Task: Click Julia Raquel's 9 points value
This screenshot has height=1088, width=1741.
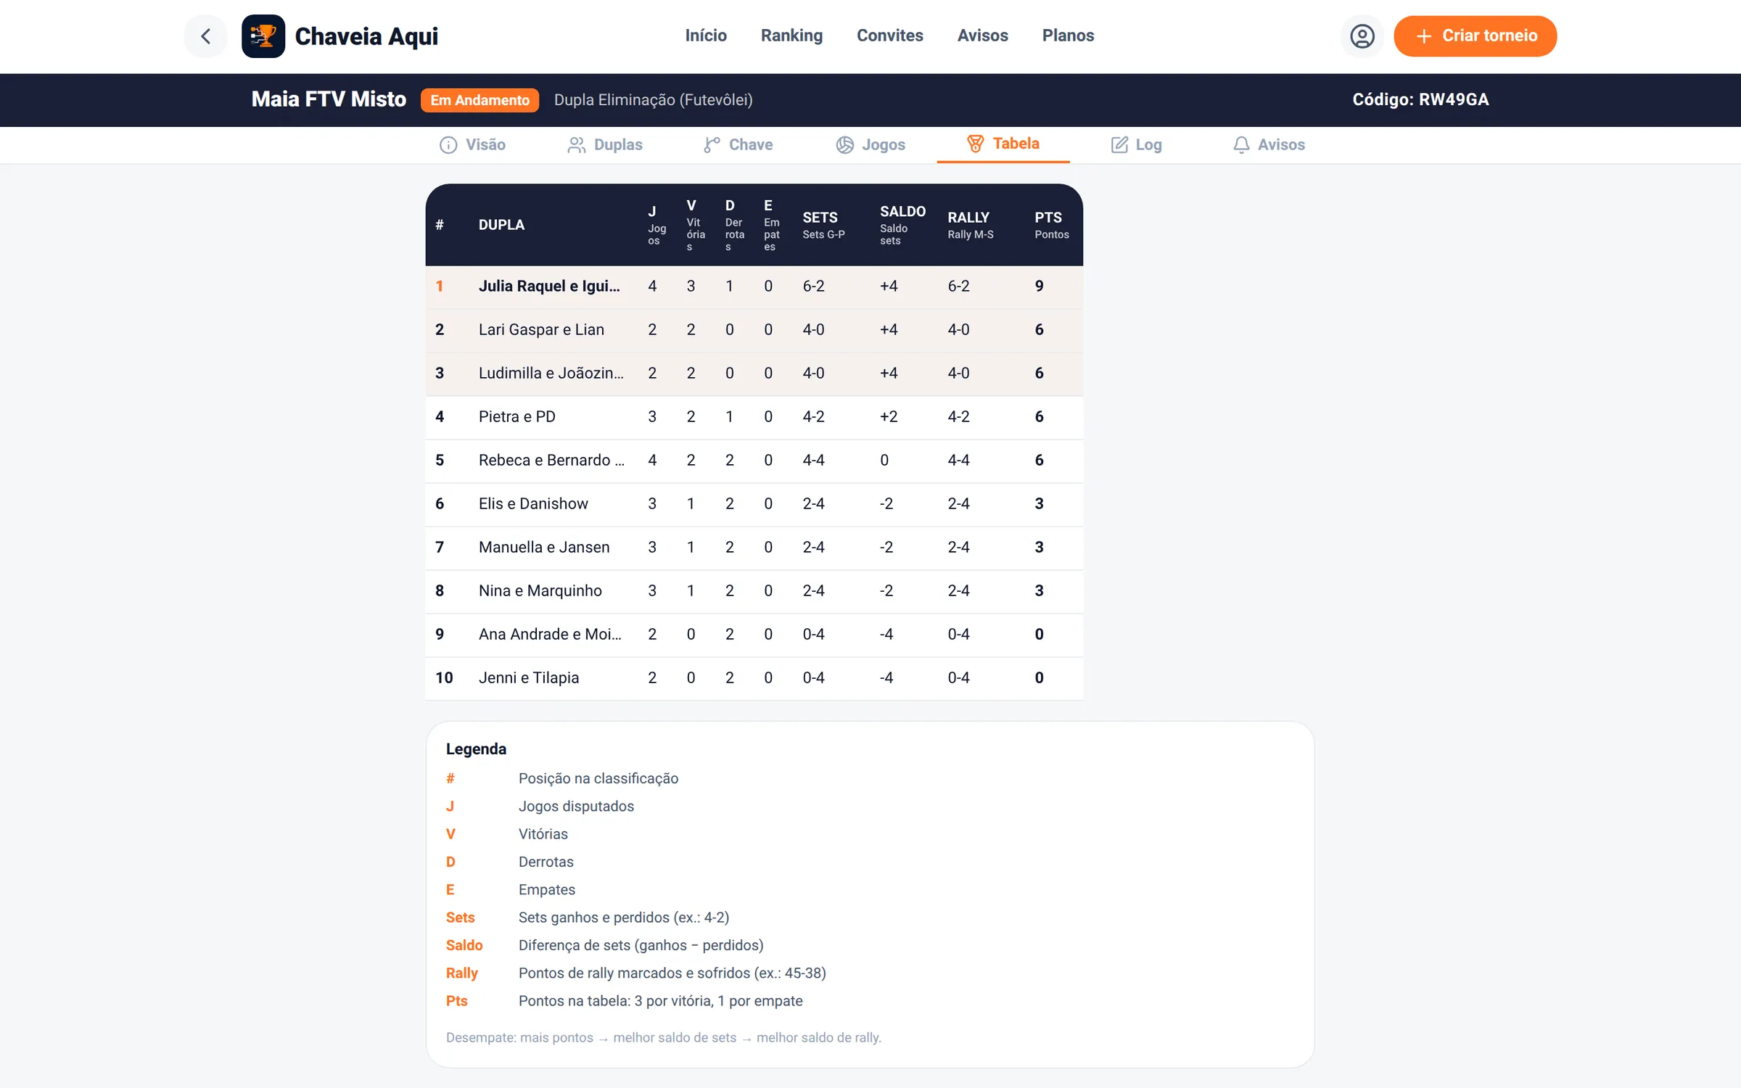Action: pos(1039,287)
